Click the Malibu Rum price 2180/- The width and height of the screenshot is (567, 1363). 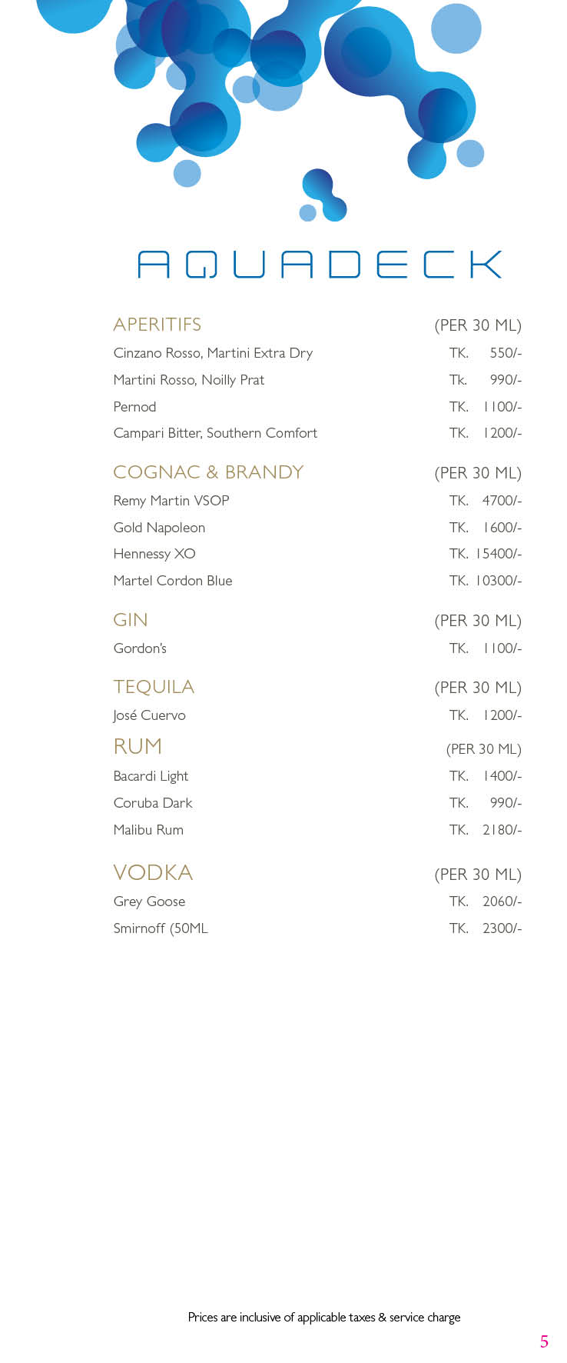(x=501, y=830)
